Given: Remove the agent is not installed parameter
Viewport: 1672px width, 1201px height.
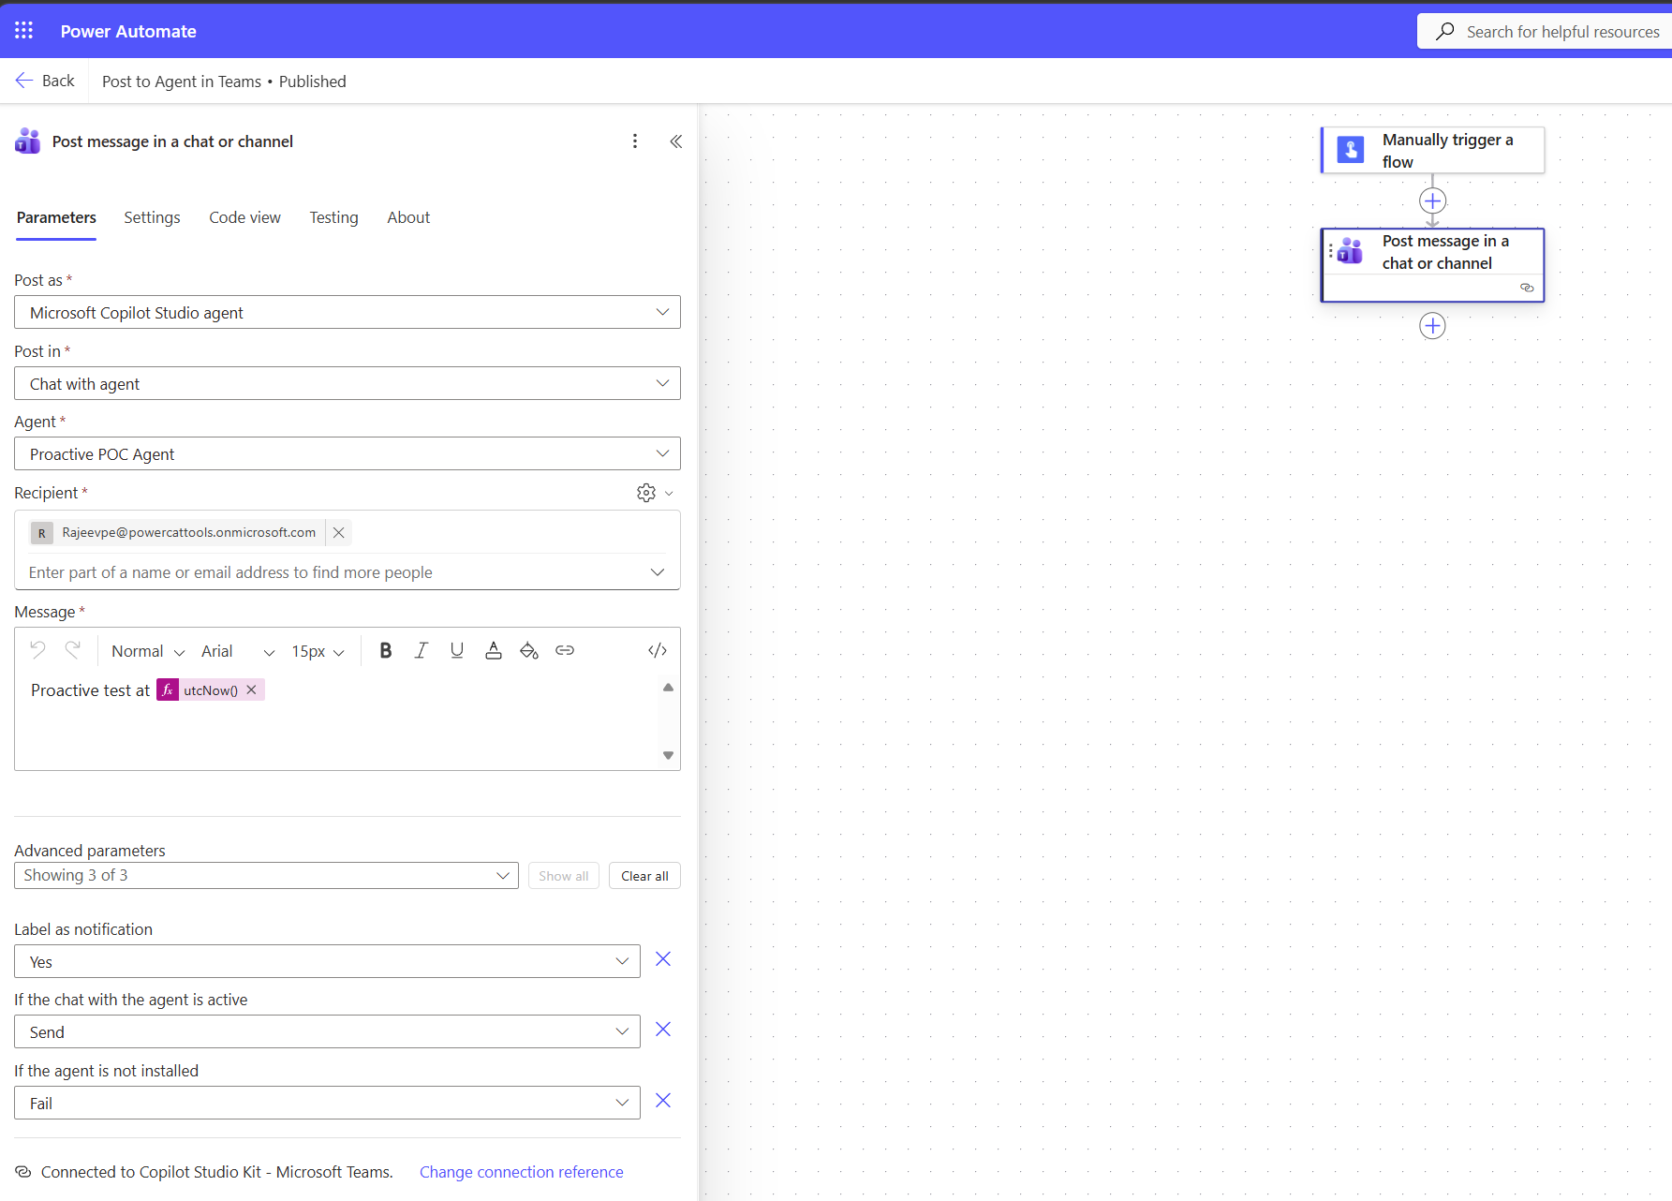Looking at the screenshot, I should click(x=663, y=1101).
